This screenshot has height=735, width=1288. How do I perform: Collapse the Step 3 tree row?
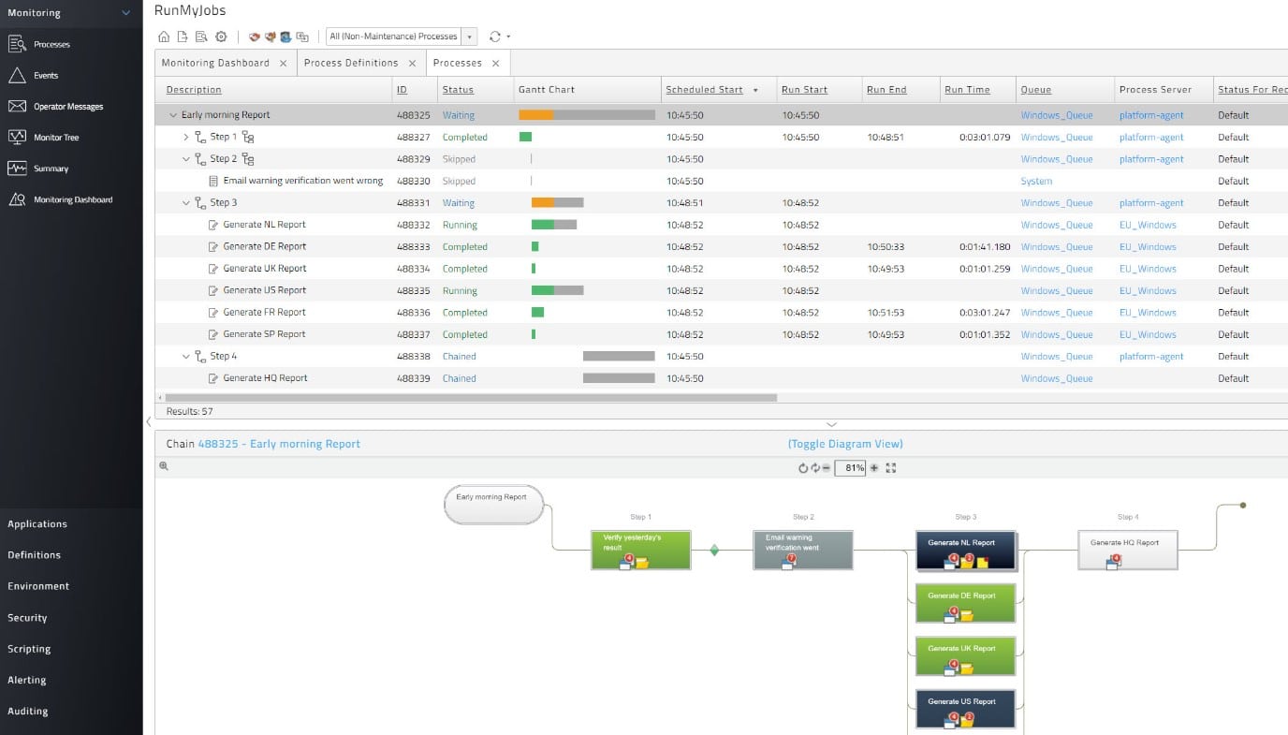pyautogui.click(x=186, y=203)
